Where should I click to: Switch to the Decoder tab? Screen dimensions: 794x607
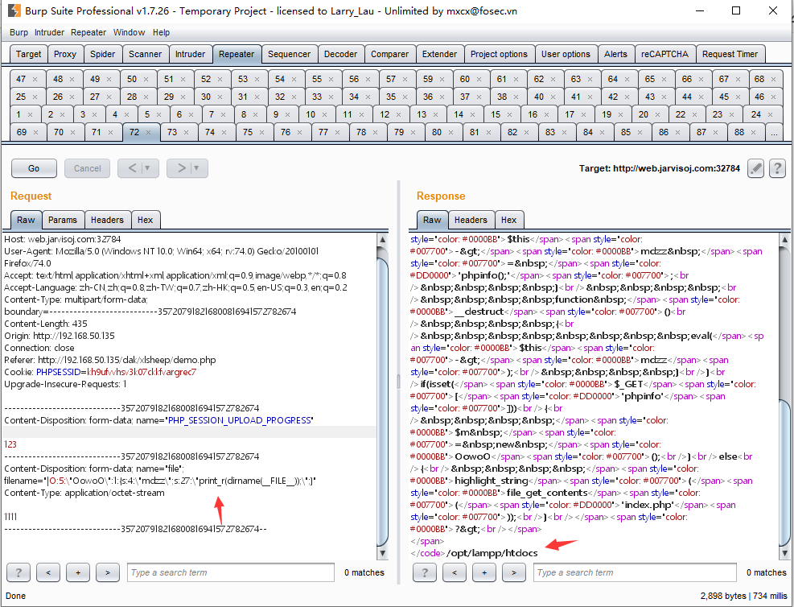coord(340,54)
